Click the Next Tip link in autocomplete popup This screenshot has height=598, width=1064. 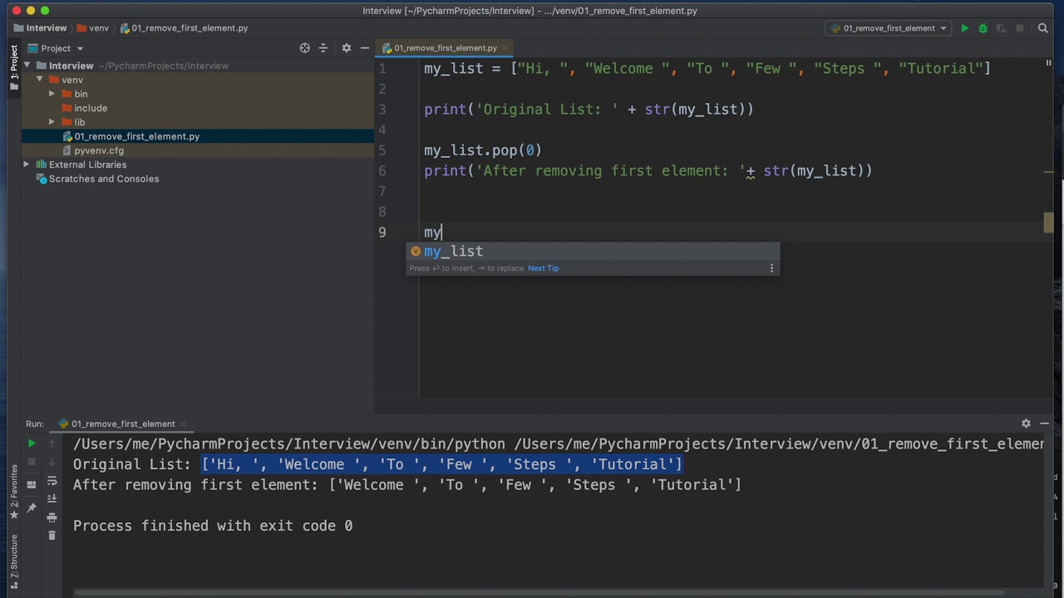[x=543, y=268]
